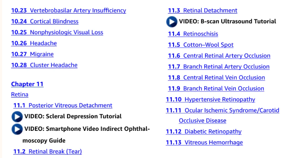Open the 11.3 Retinal Detachment link
The image size is (298, 158).
[202, 11]
